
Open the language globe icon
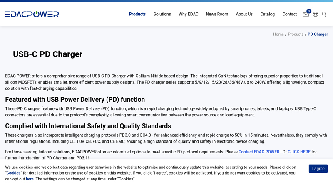(x=316, y=15)
